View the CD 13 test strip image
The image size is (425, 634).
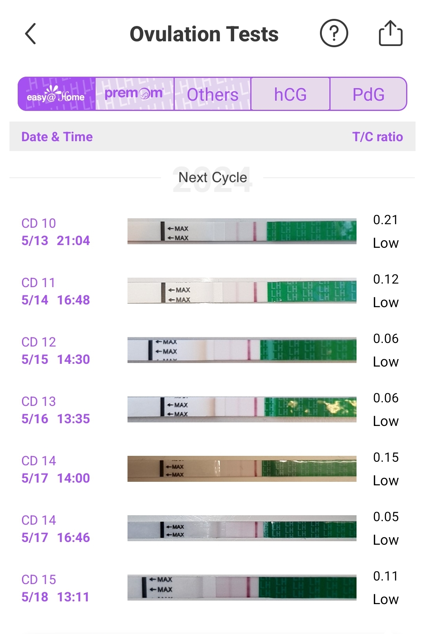pyautogui.click(x=242, y=409)
